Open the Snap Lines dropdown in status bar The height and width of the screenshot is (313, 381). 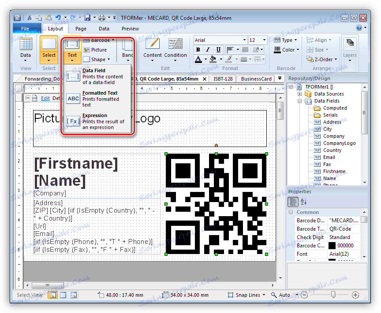point(264,295)
